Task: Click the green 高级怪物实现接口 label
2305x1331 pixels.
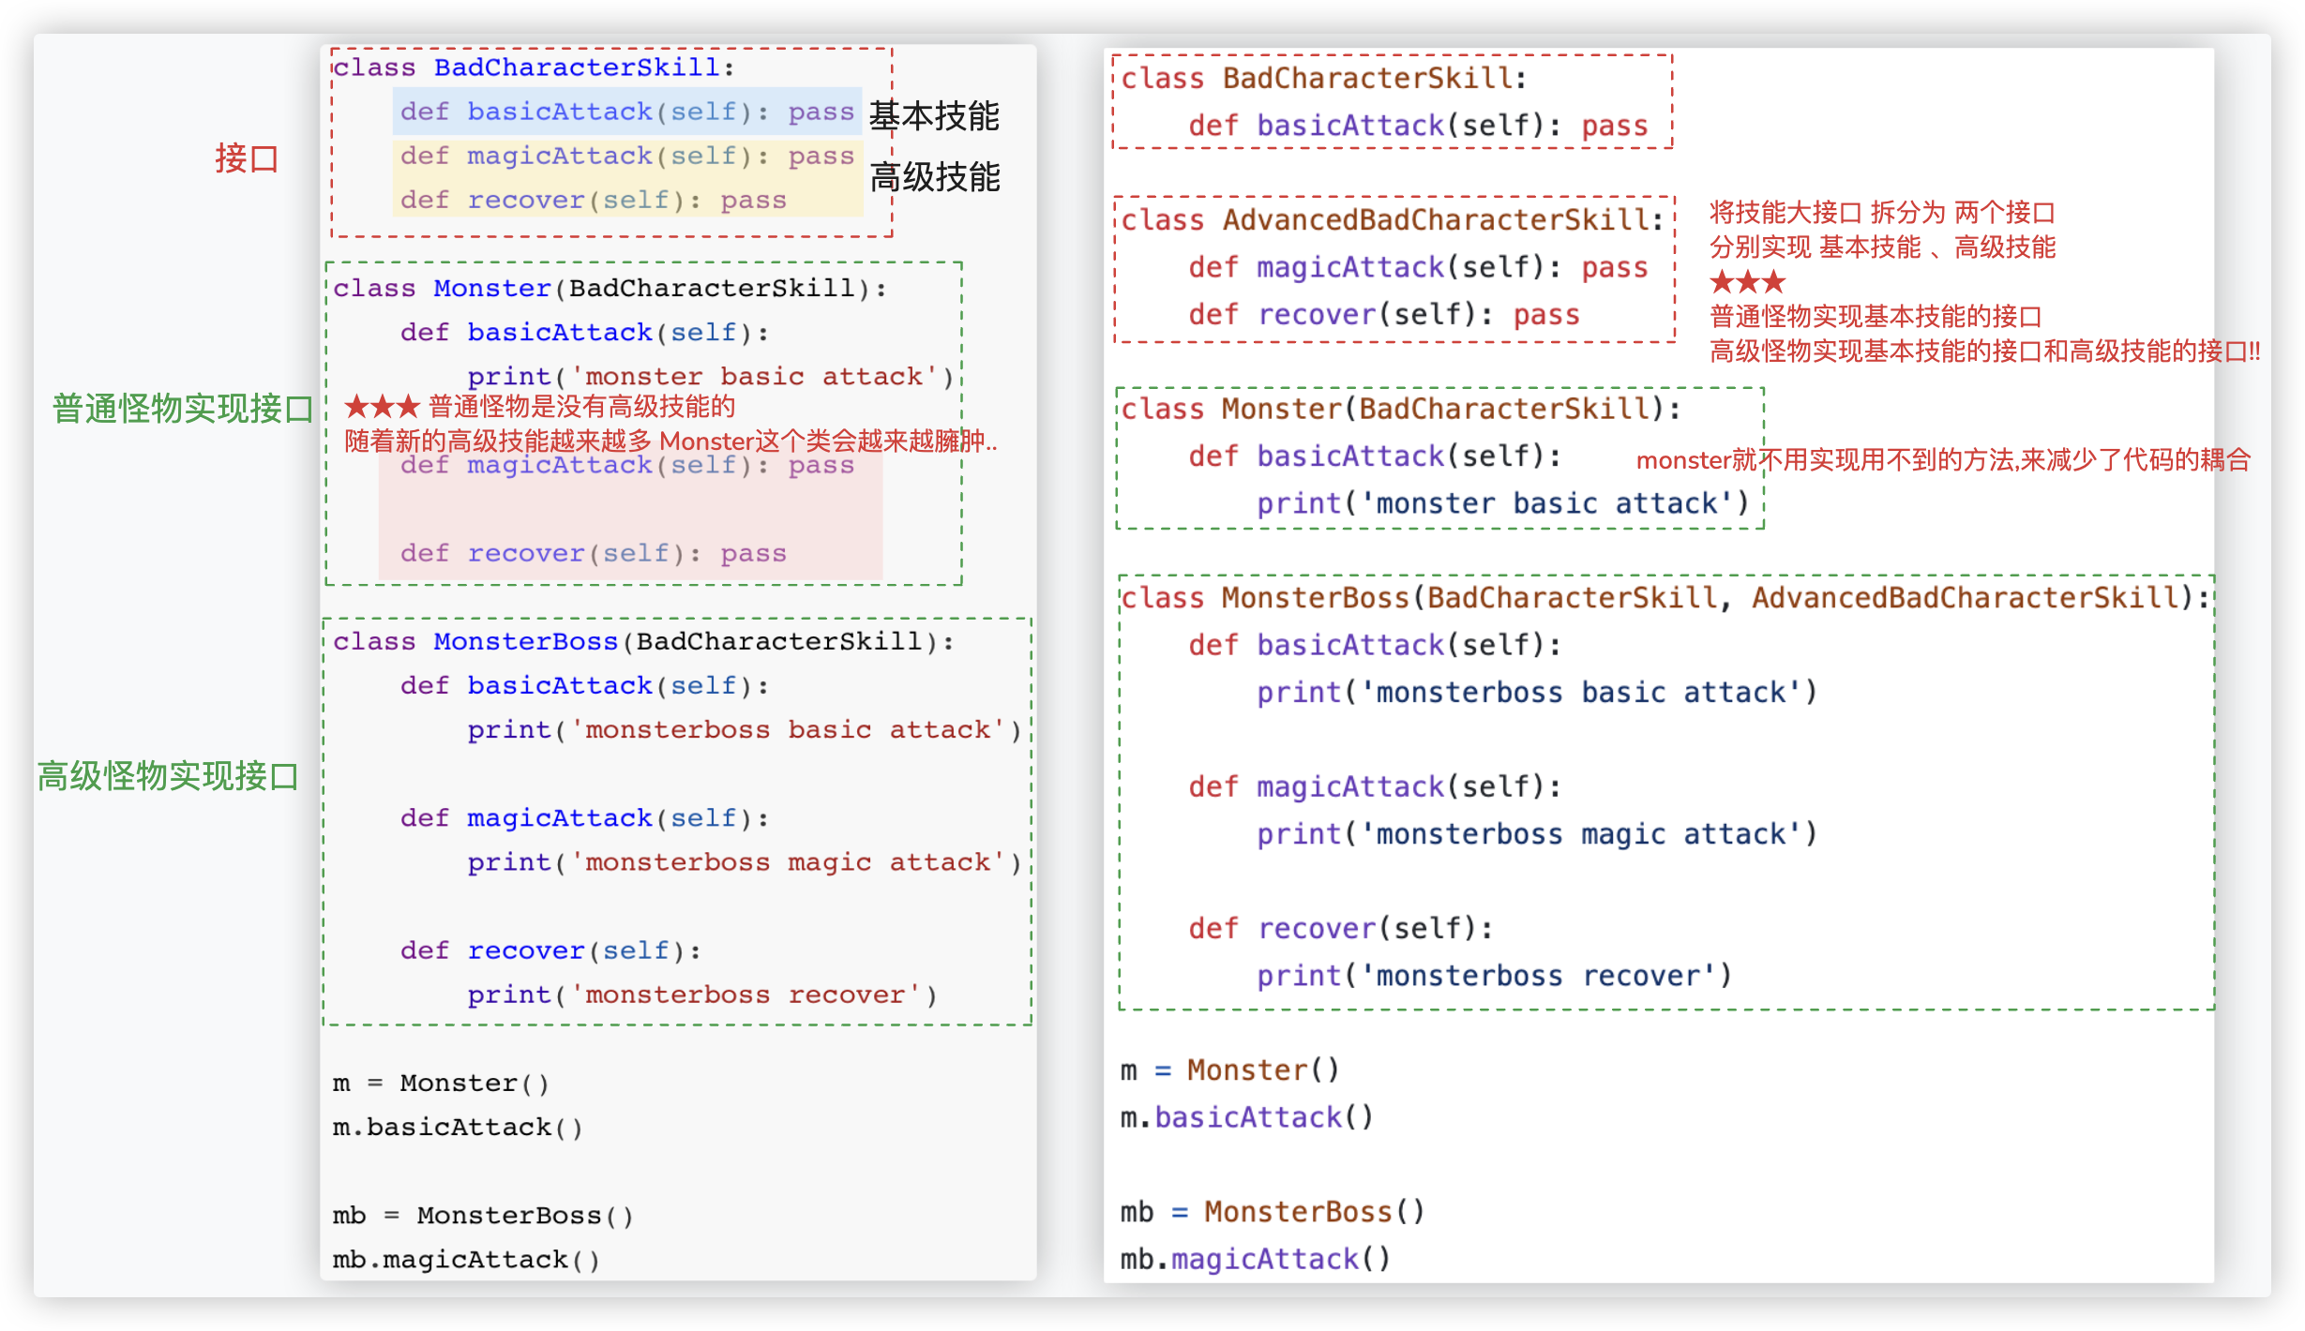Action: pyautogui.click(x=168, y=776)
